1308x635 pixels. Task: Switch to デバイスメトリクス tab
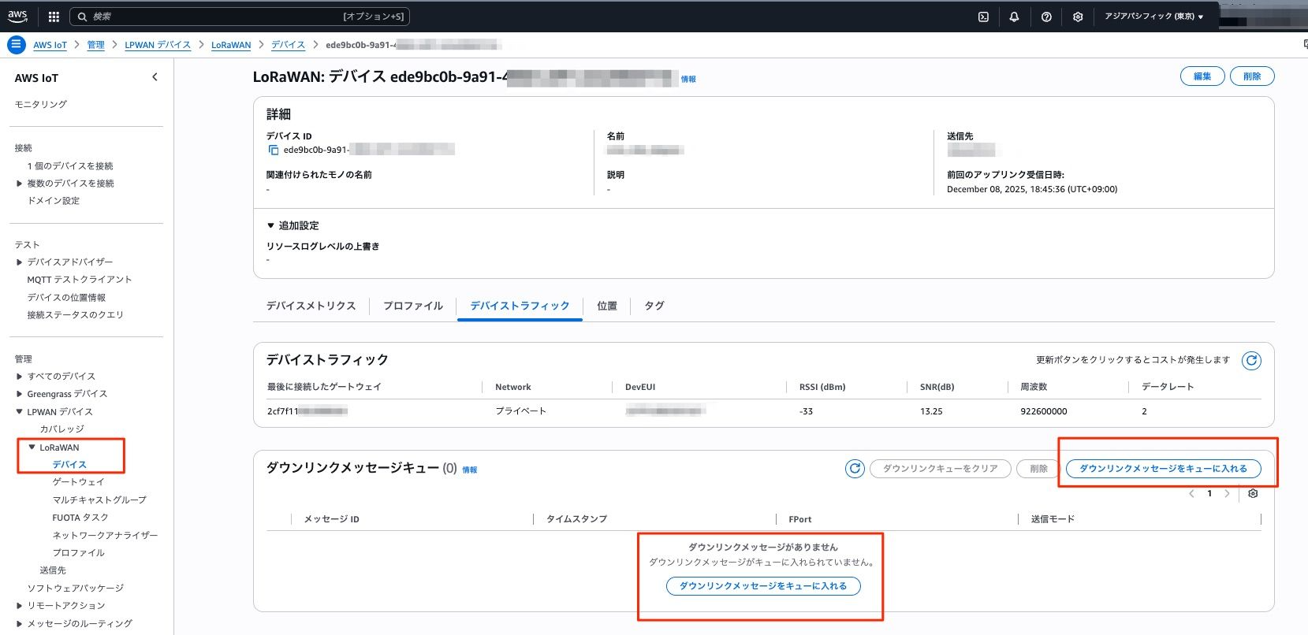[x=311, y=306]
